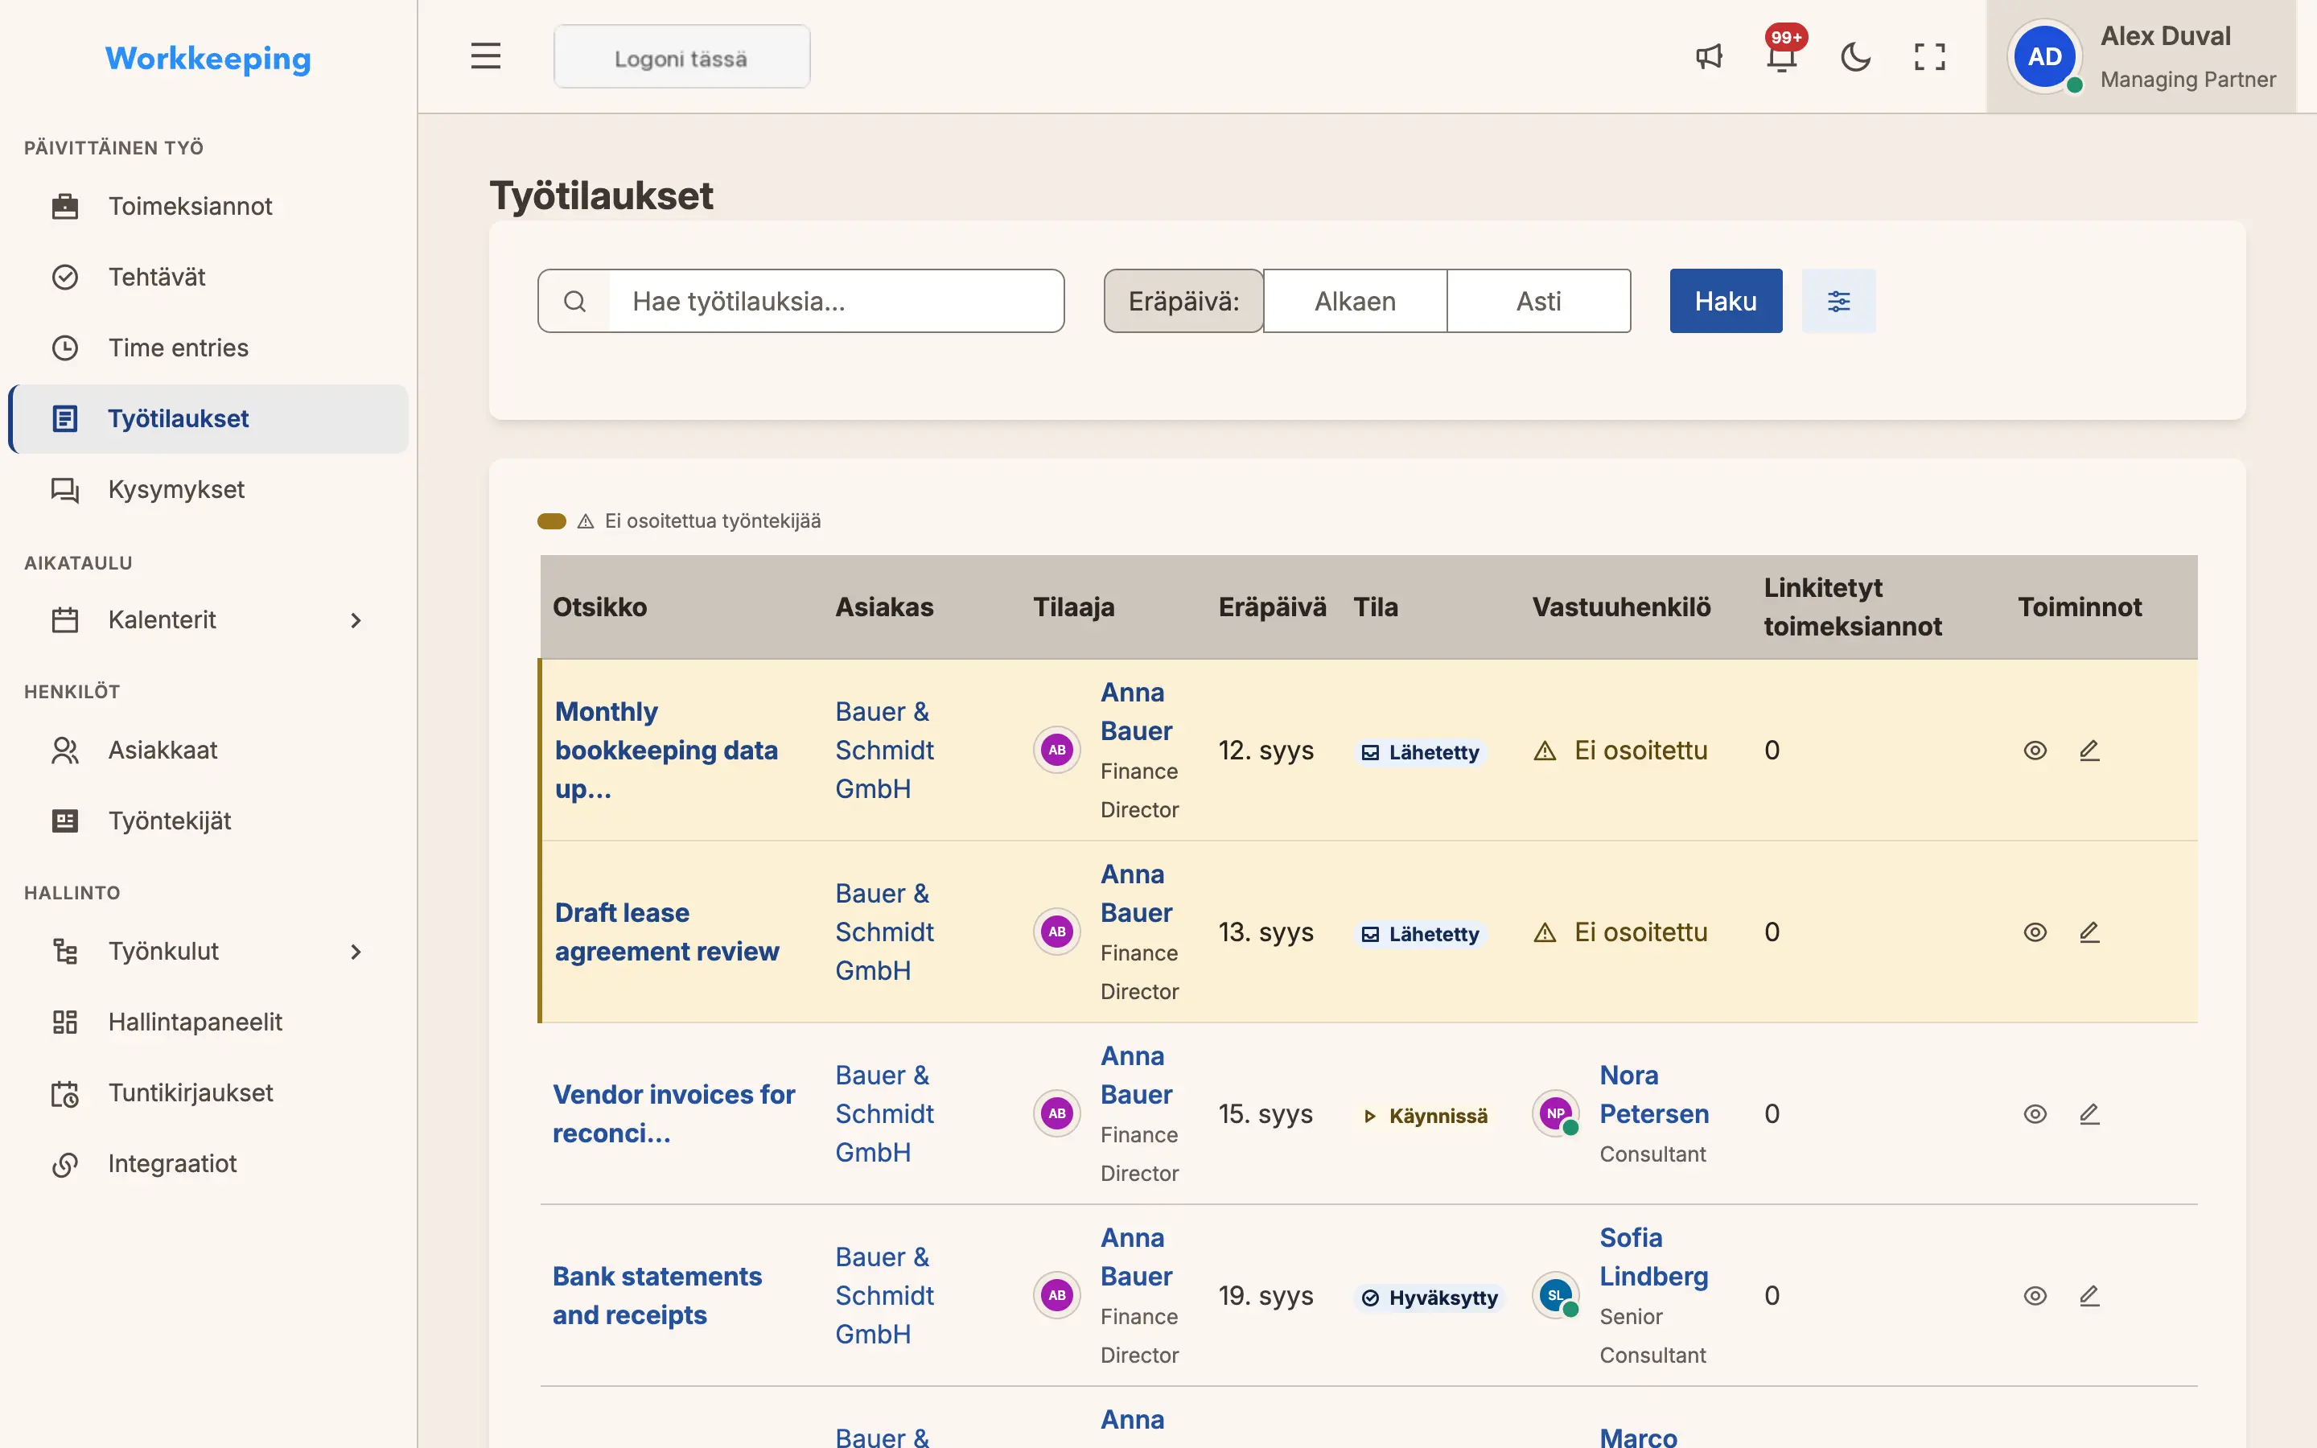2317x1448 pixels.
Task: Open Kysymykset sidebar item
Action: [x=208, y=489]
